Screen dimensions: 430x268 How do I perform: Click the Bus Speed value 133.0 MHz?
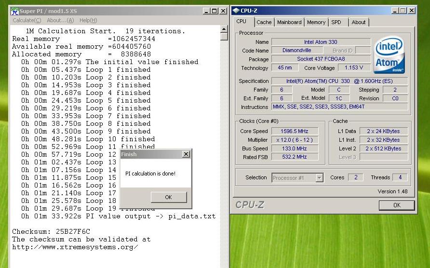[x=295, y=148]
